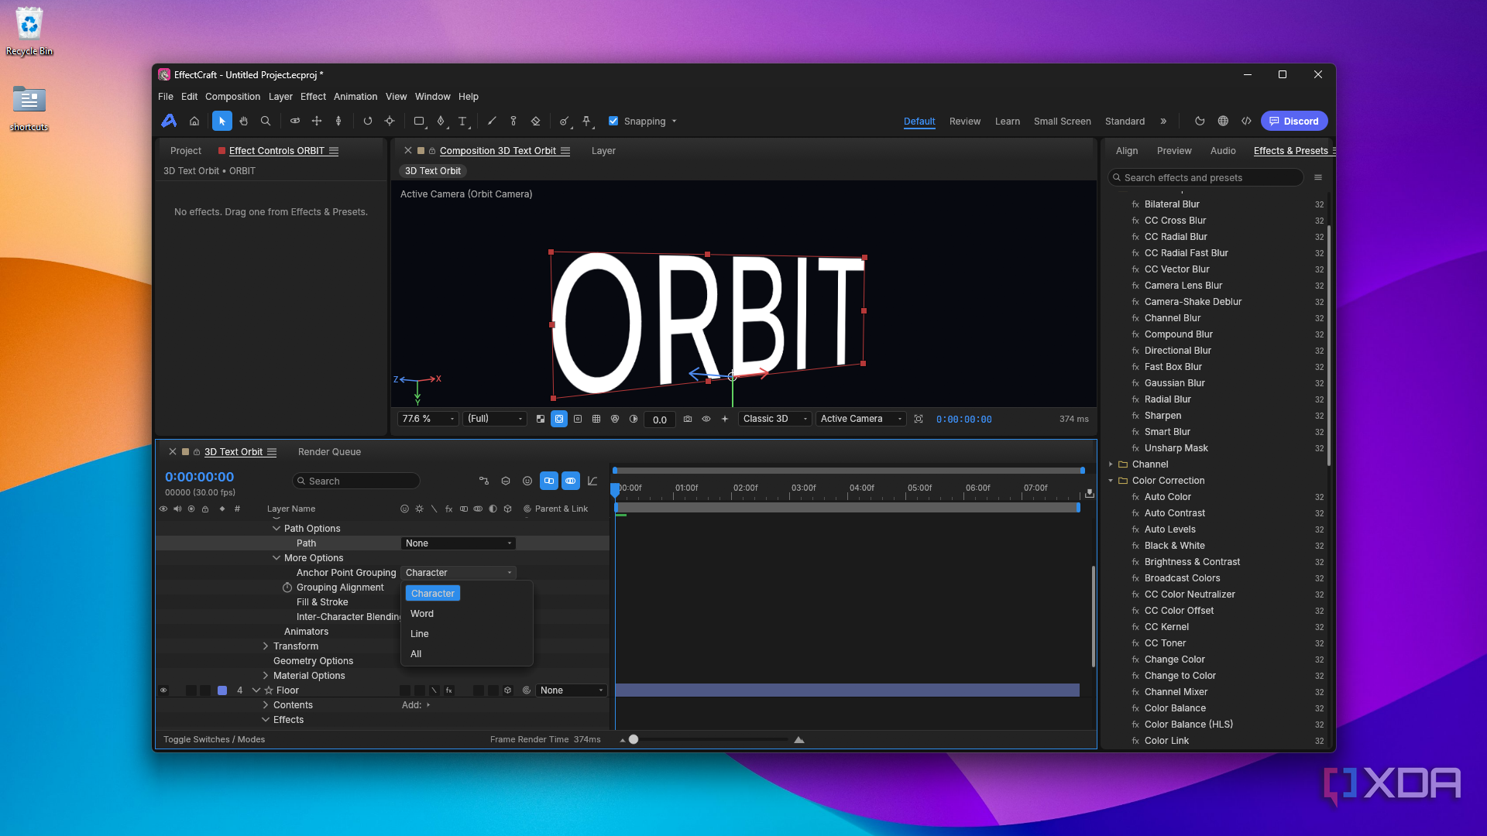The height and width of the screenshot is (836, 1487).
Task: Choose Line in the grouping dropdown list
Action: tap(466, 634)
